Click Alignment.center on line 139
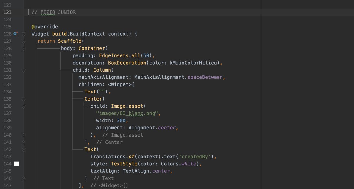 tap(152, 128)
